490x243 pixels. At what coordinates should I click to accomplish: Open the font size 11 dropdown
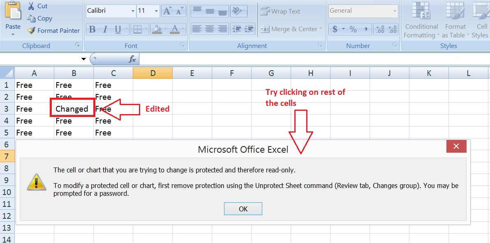click(x=157, y=11)
